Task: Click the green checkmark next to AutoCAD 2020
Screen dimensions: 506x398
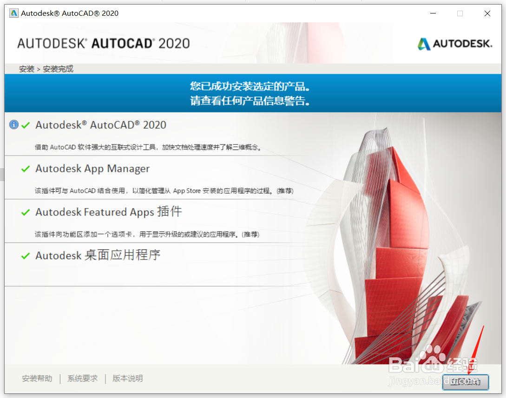Action: [x=26, y=125]
